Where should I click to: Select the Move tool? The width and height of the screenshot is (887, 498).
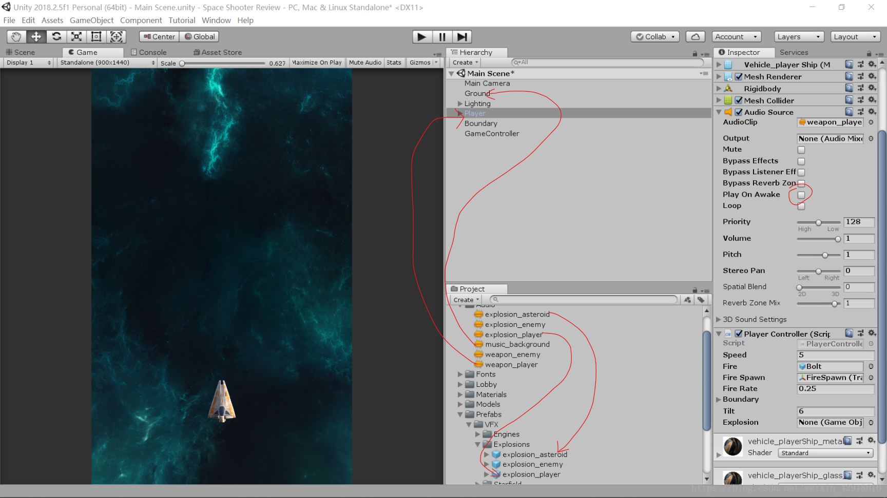pos(36,37)
